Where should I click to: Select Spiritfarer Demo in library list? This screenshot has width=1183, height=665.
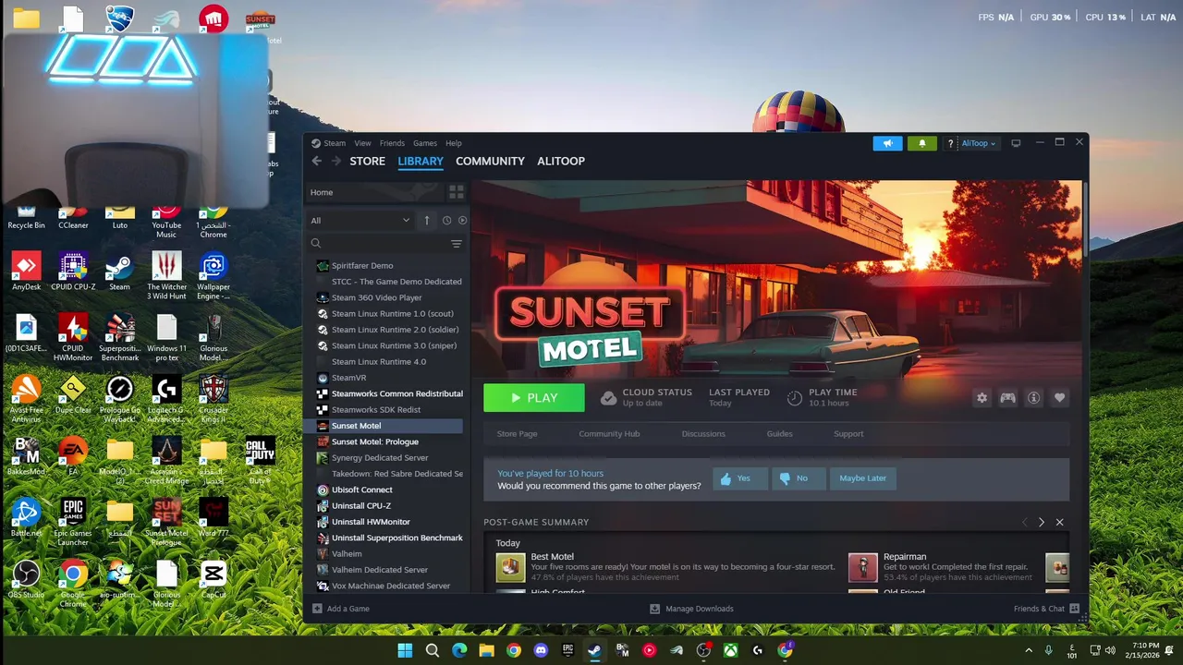coord(387,265)
